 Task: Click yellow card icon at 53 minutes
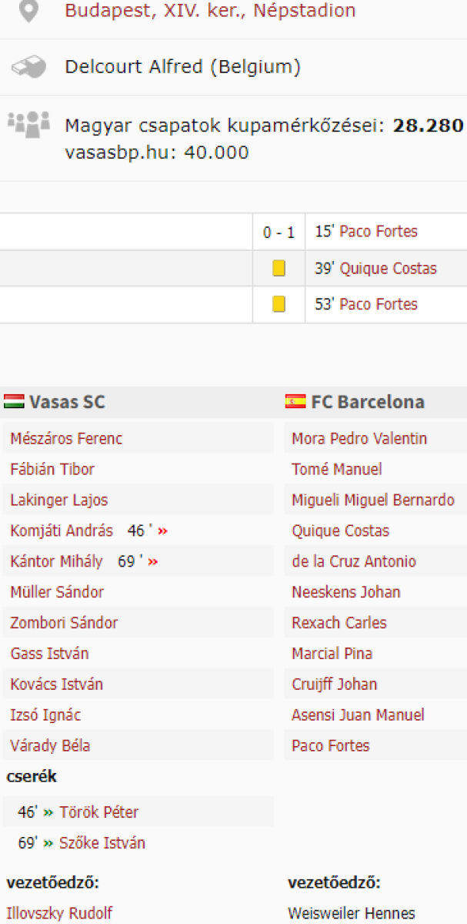(279, 304)
